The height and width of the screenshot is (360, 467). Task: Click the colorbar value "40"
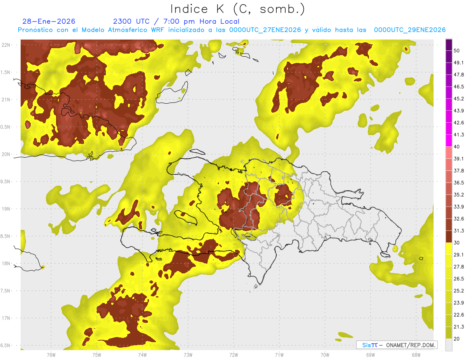(x=457, y=147)
